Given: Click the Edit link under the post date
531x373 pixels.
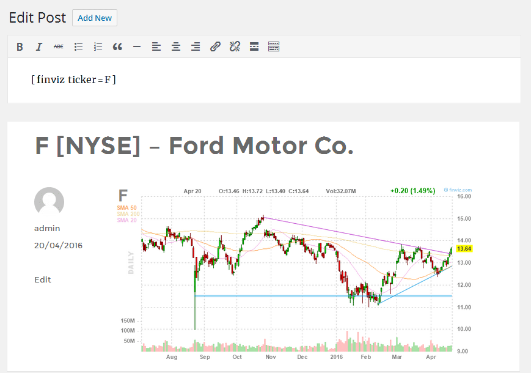Looking at the screenshot, I should (43, 280).
